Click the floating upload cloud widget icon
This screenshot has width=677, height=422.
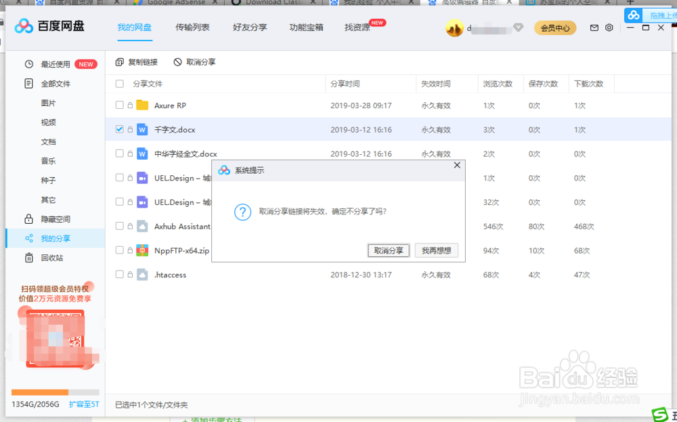tap(634, 16)
